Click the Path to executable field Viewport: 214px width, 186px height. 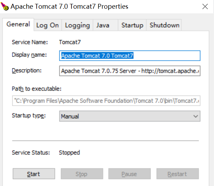106,101
